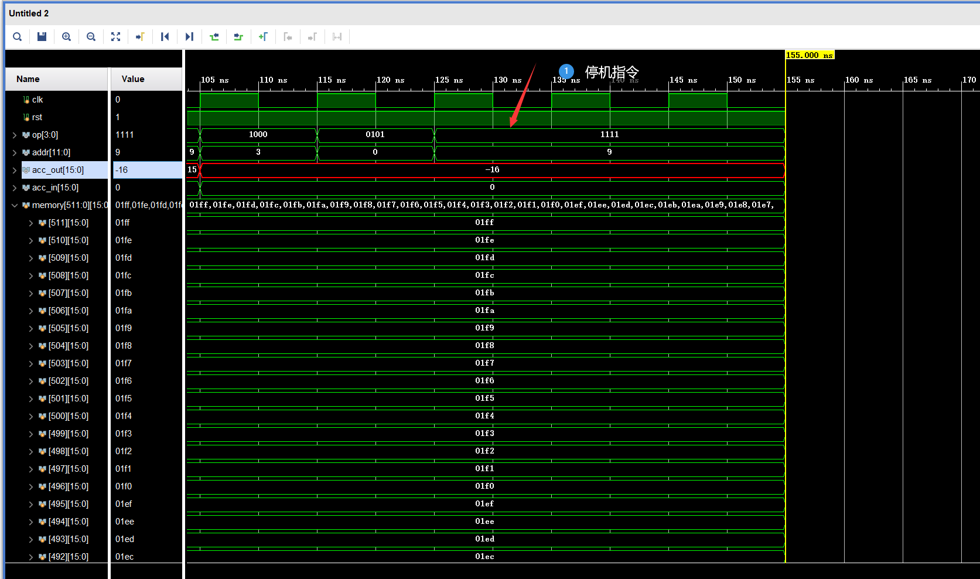This screenshot has height=579, width=980.
Task: Collapse the memory array signal
Action: [x=15, y=205]
